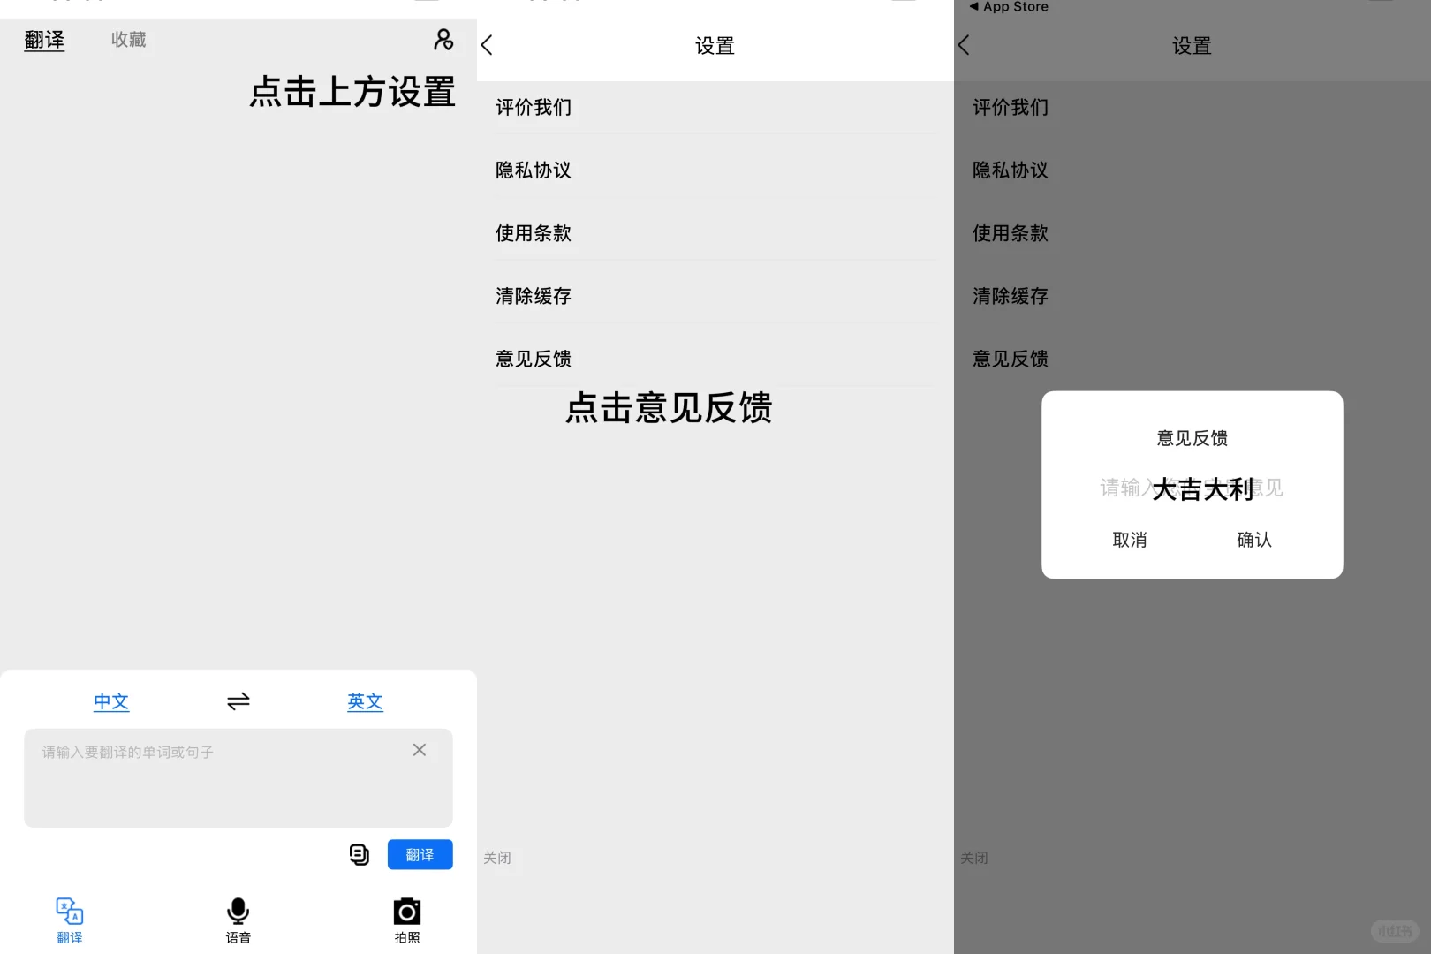
Task: Clear the input with the X icon
Action: [419, 750]
